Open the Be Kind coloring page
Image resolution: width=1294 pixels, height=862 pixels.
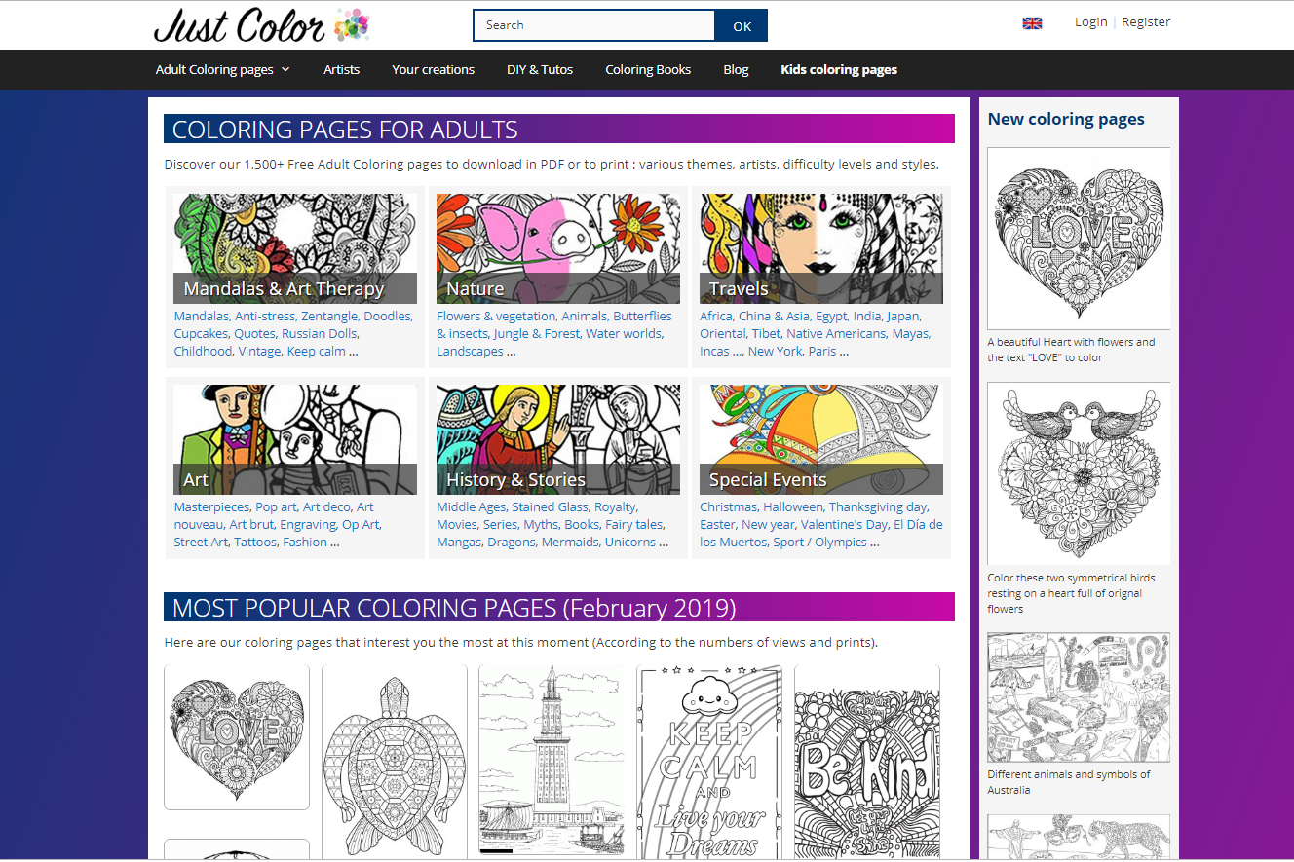pos(867,762)
